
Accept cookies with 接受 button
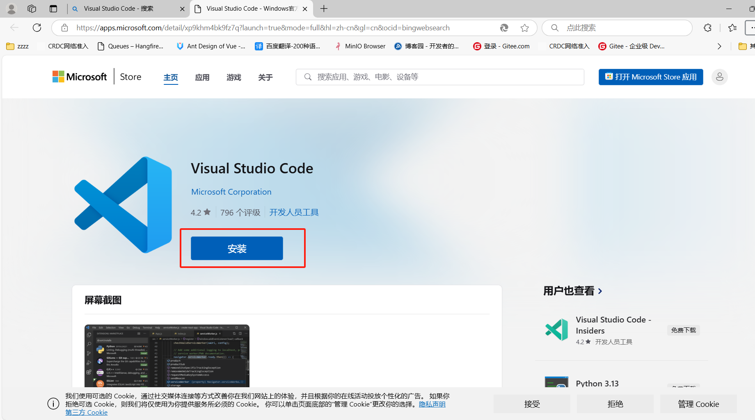click(x=532, y=404)
